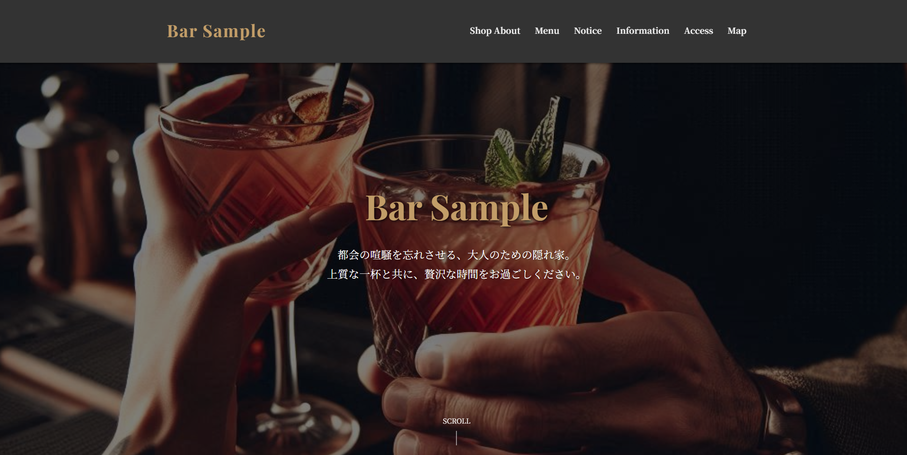Open the Shop About section
907x455 pixels.
pos(495,31)
